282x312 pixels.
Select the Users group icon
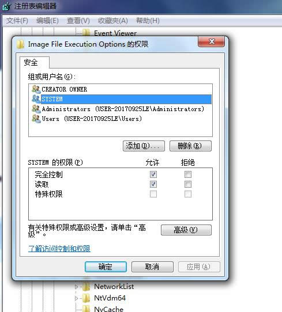point(36,119)
